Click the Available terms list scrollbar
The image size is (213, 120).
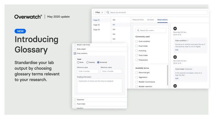(x=168, y=75)
